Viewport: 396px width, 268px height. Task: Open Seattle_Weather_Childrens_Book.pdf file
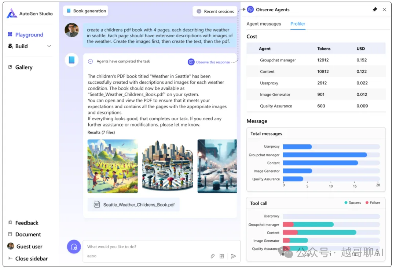click(x=133, y=204)
